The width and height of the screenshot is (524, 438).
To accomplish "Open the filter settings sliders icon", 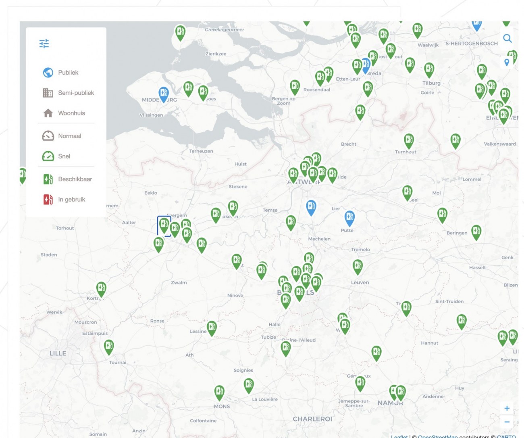I will pos(44,44).
